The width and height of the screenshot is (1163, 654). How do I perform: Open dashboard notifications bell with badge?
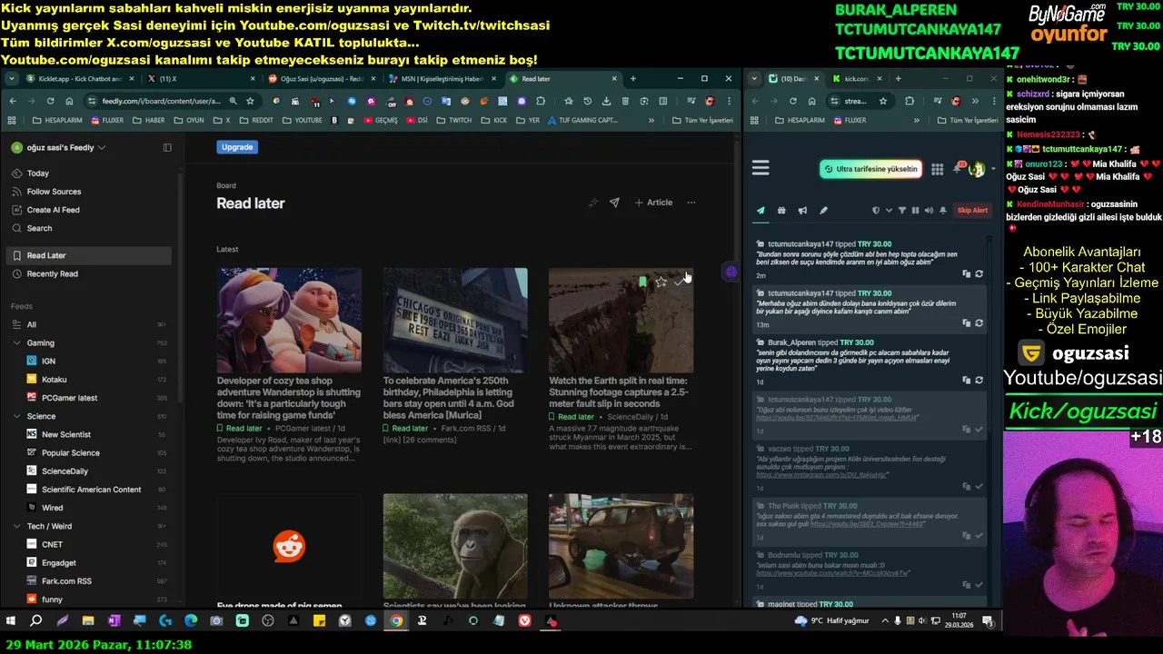(958, 168)
